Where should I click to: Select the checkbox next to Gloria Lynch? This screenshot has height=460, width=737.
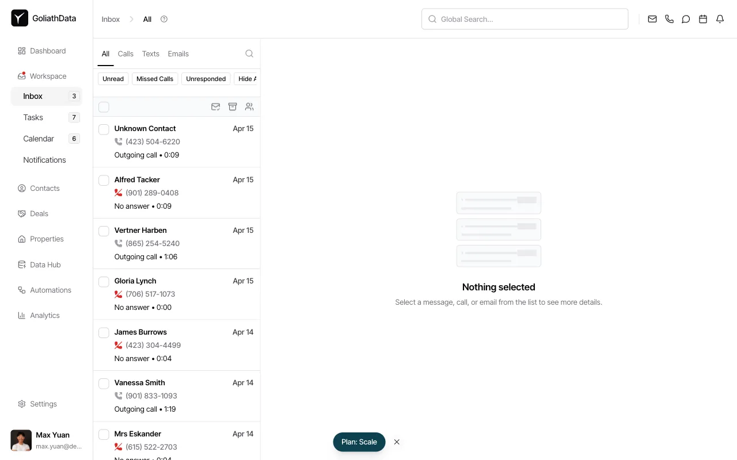coord(104,282)
